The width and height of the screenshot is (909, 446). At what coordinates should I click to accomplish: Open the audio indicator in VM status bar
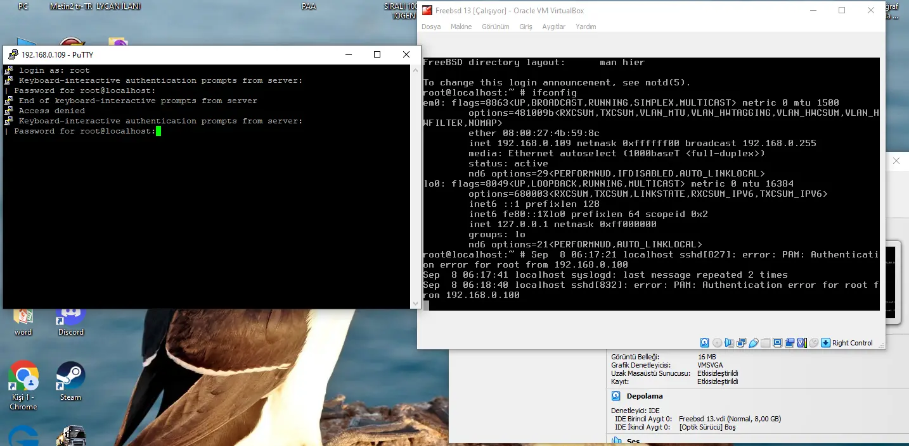click(729, 343)
